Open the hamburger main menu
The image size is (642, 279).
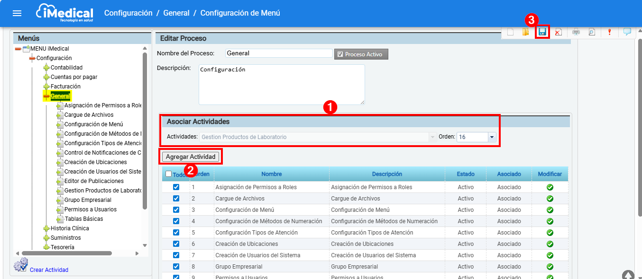tap(17, 13)
